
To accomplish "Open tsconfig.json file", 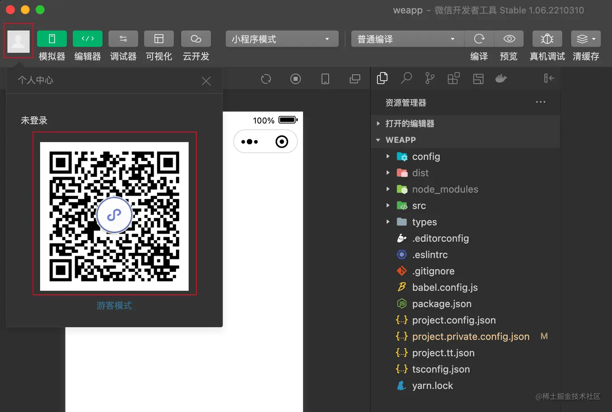I will [465, 369].
